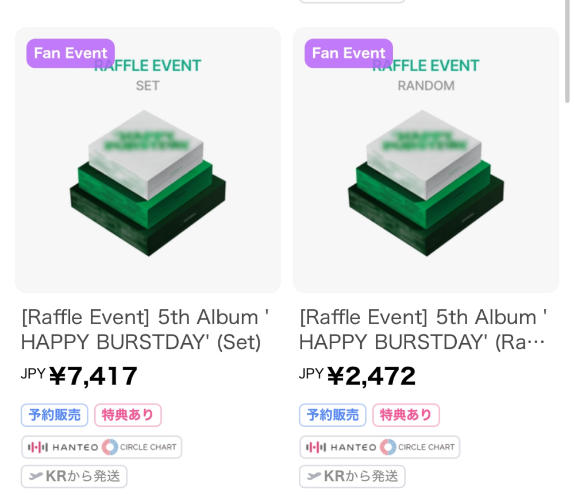
Task: Open the Set album raffle event thumbnail
Action: pos(148,160)
